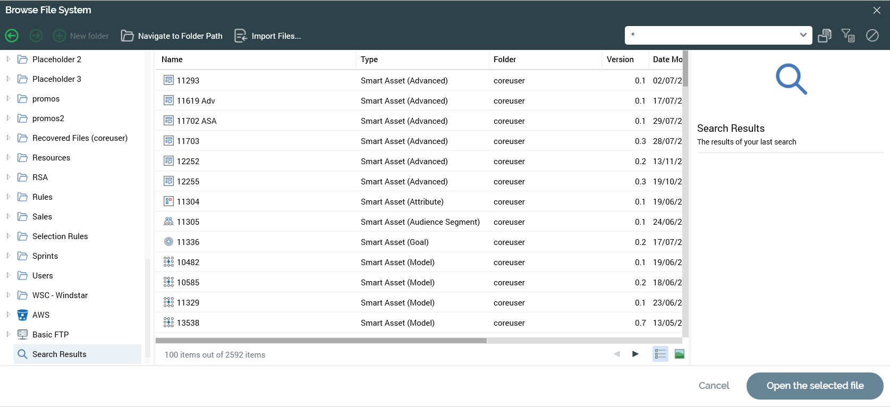Select Search Results in the folder tree
This screenshot has width=890, height=407.
tap(59, 354)
